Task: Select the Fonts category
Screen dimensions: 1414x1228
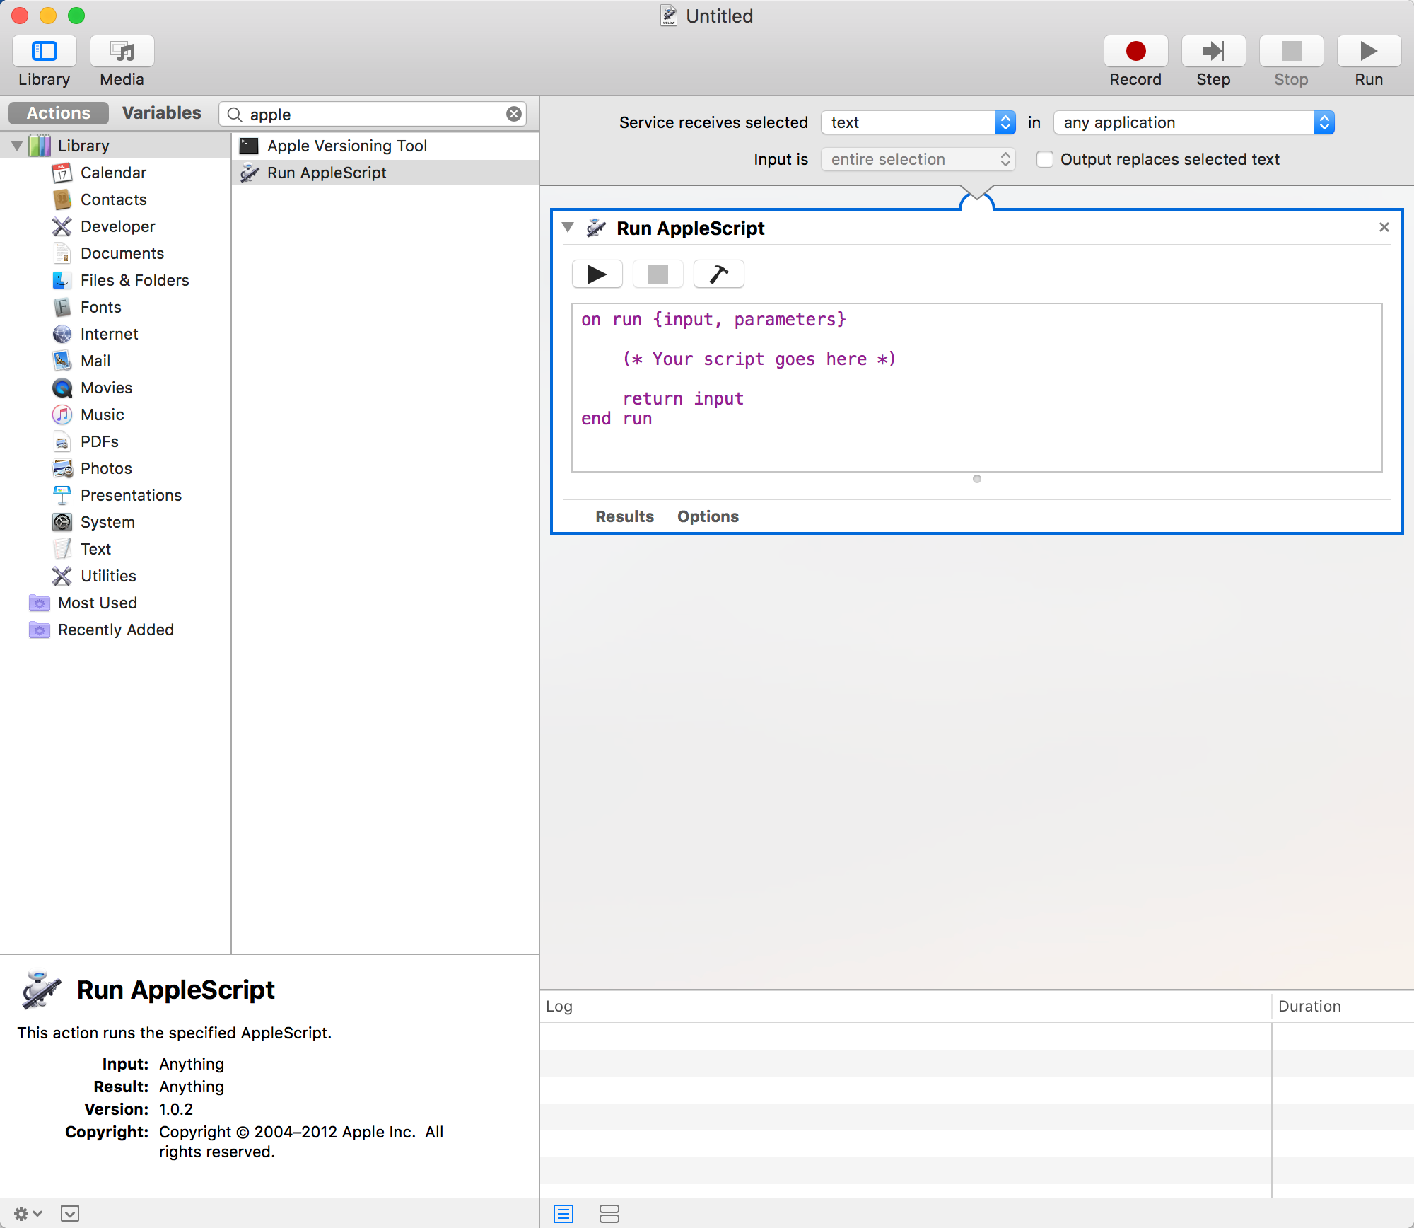Action: click(x=100, y=307)
